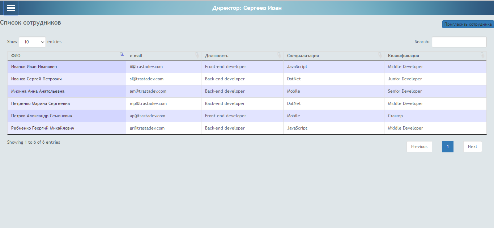Screen dimensions: 494x228
Task: Click the Стажер qualification cell
Action: [x=395, y=116]
